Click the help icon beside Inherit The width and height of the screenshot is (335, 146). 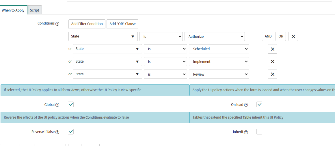tap(246, 132)
